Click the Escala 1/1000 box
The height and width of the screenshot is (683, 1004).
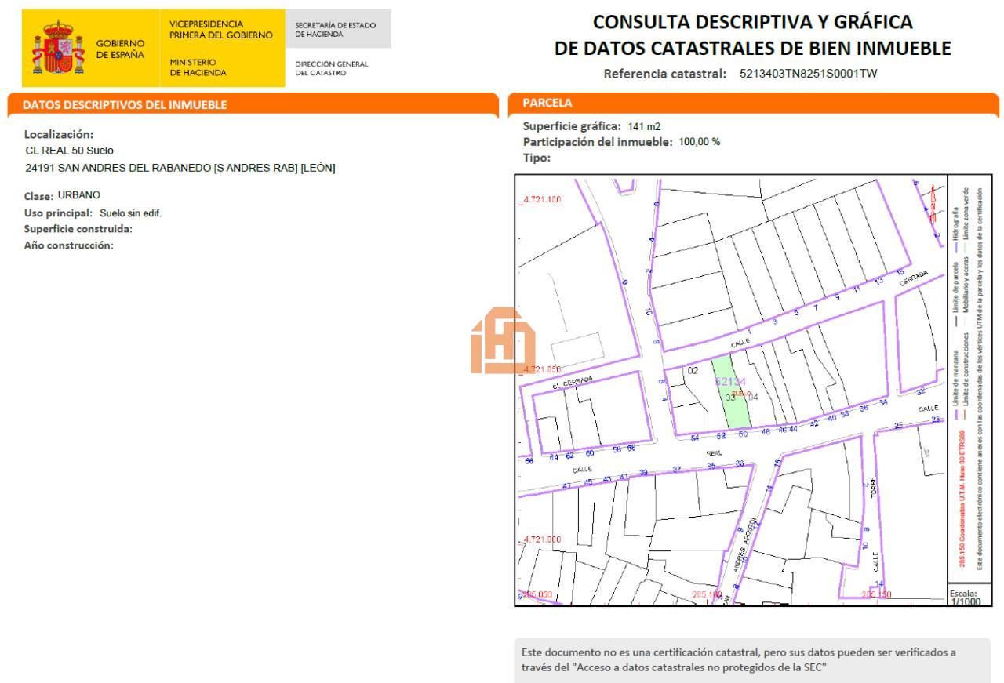pos(970,595)
